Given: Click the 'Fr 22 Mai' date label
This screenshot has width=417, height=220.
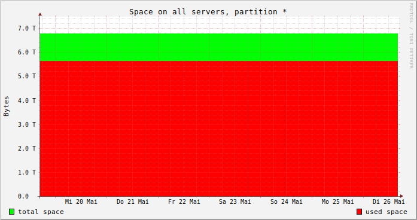Looking at the screenshot, I should 184,202.
